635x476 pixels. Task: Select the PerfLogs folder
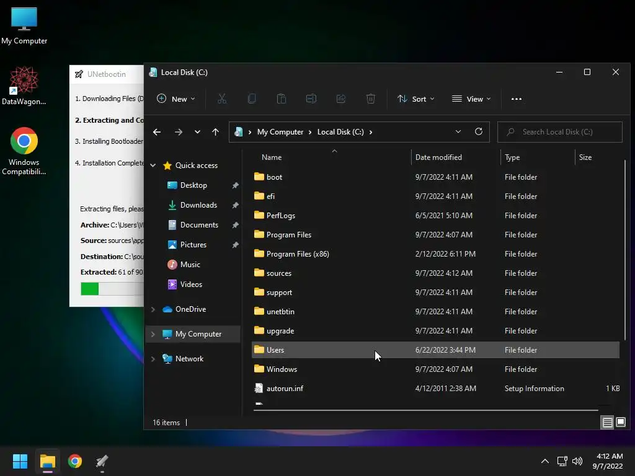coord(435,215)
